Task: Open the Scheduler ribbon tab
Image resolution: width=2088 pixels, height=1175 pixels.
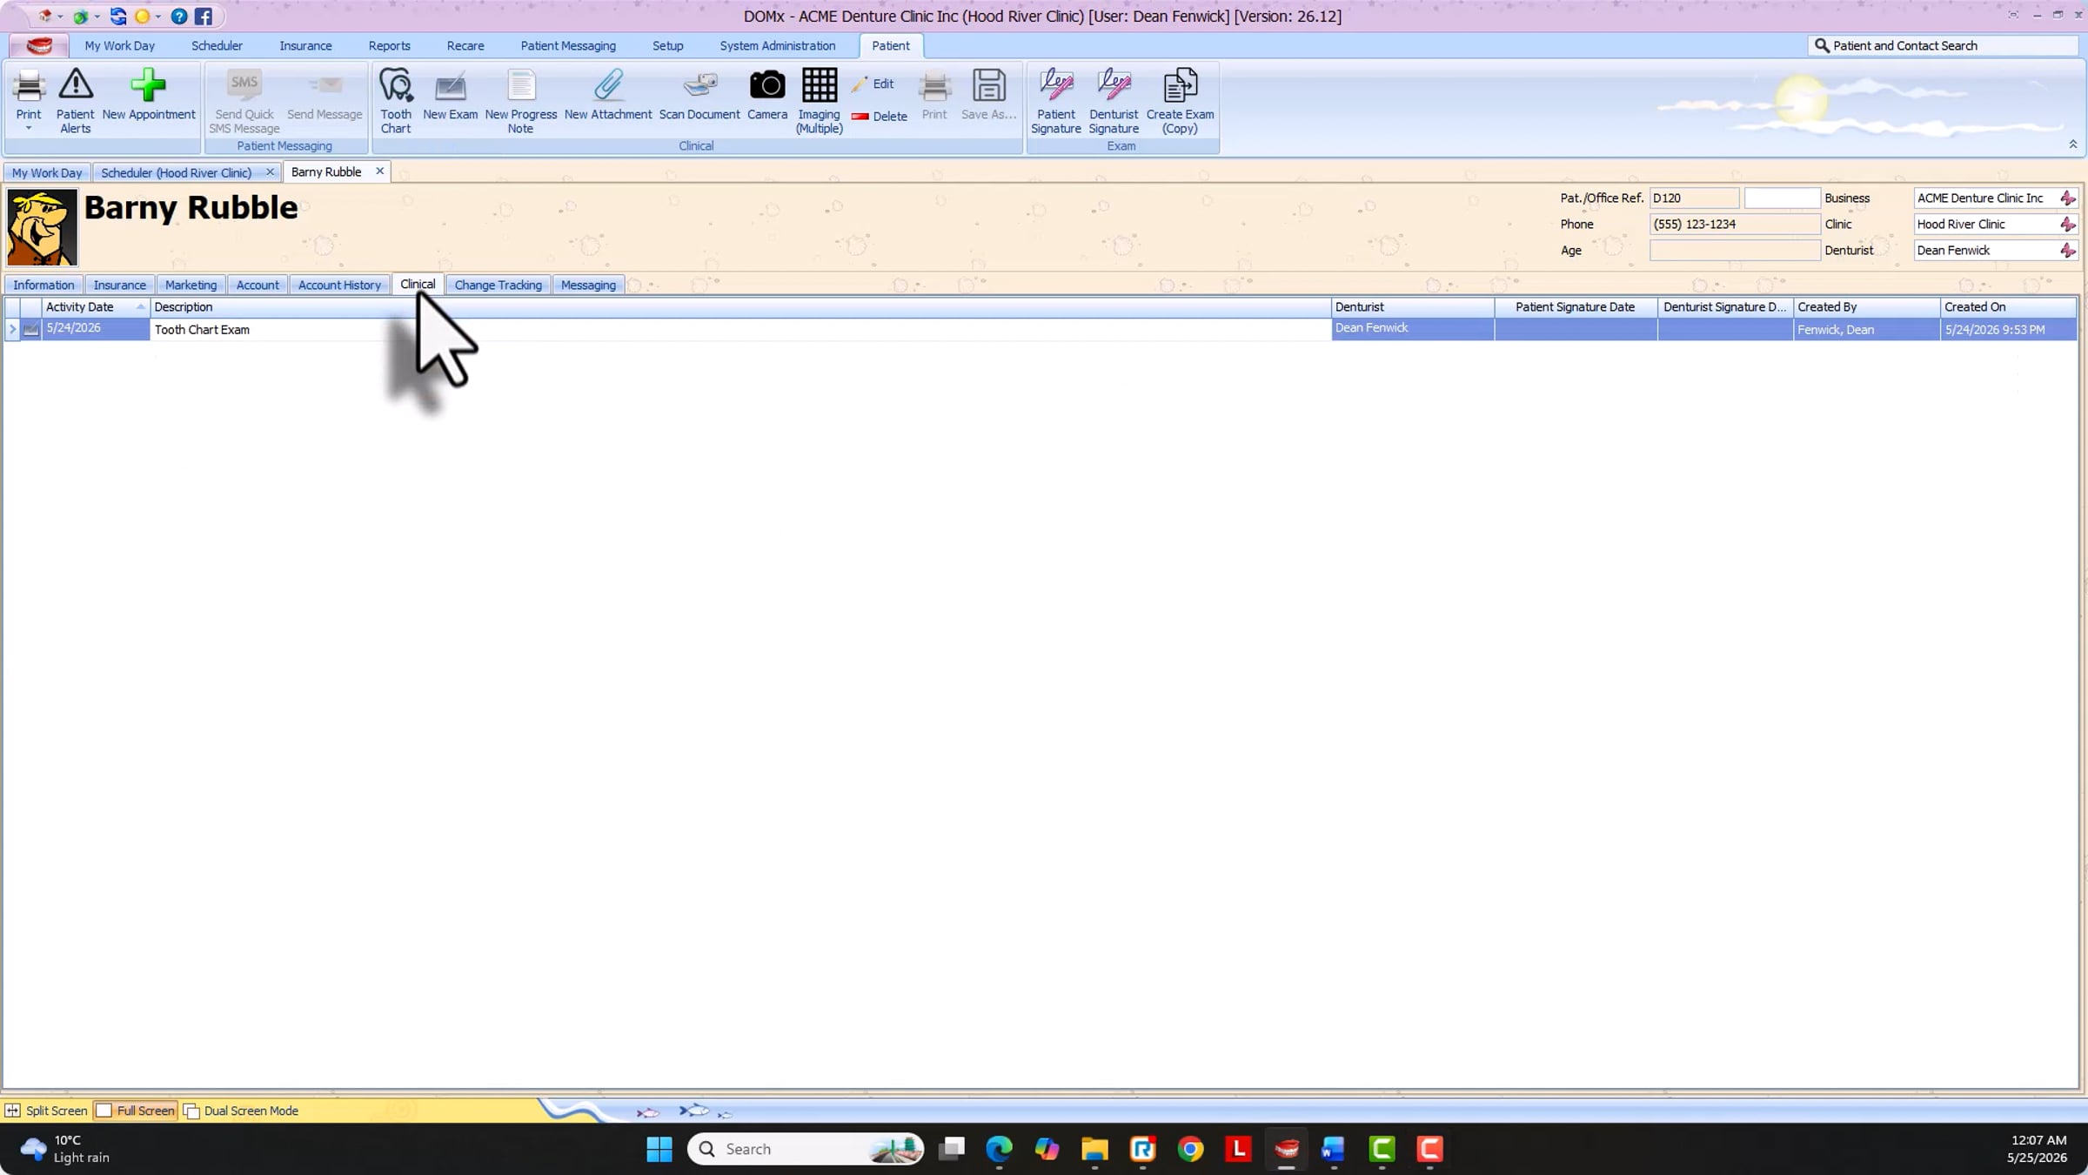Action: pyautogui.click(x=217, y=45)
